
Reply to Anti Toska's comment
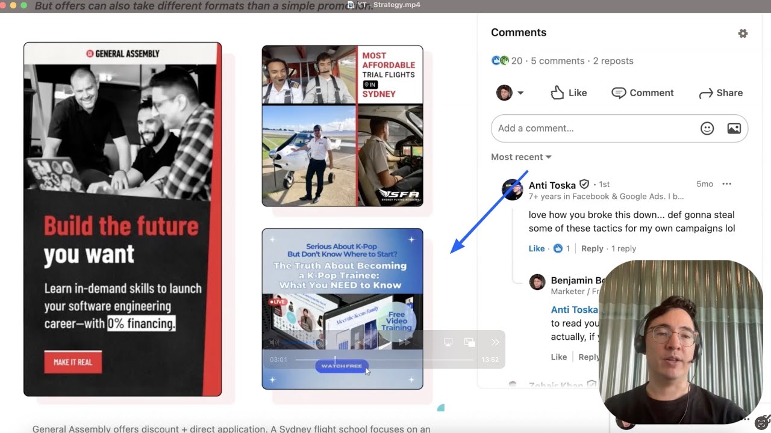(x=592, y=248)
